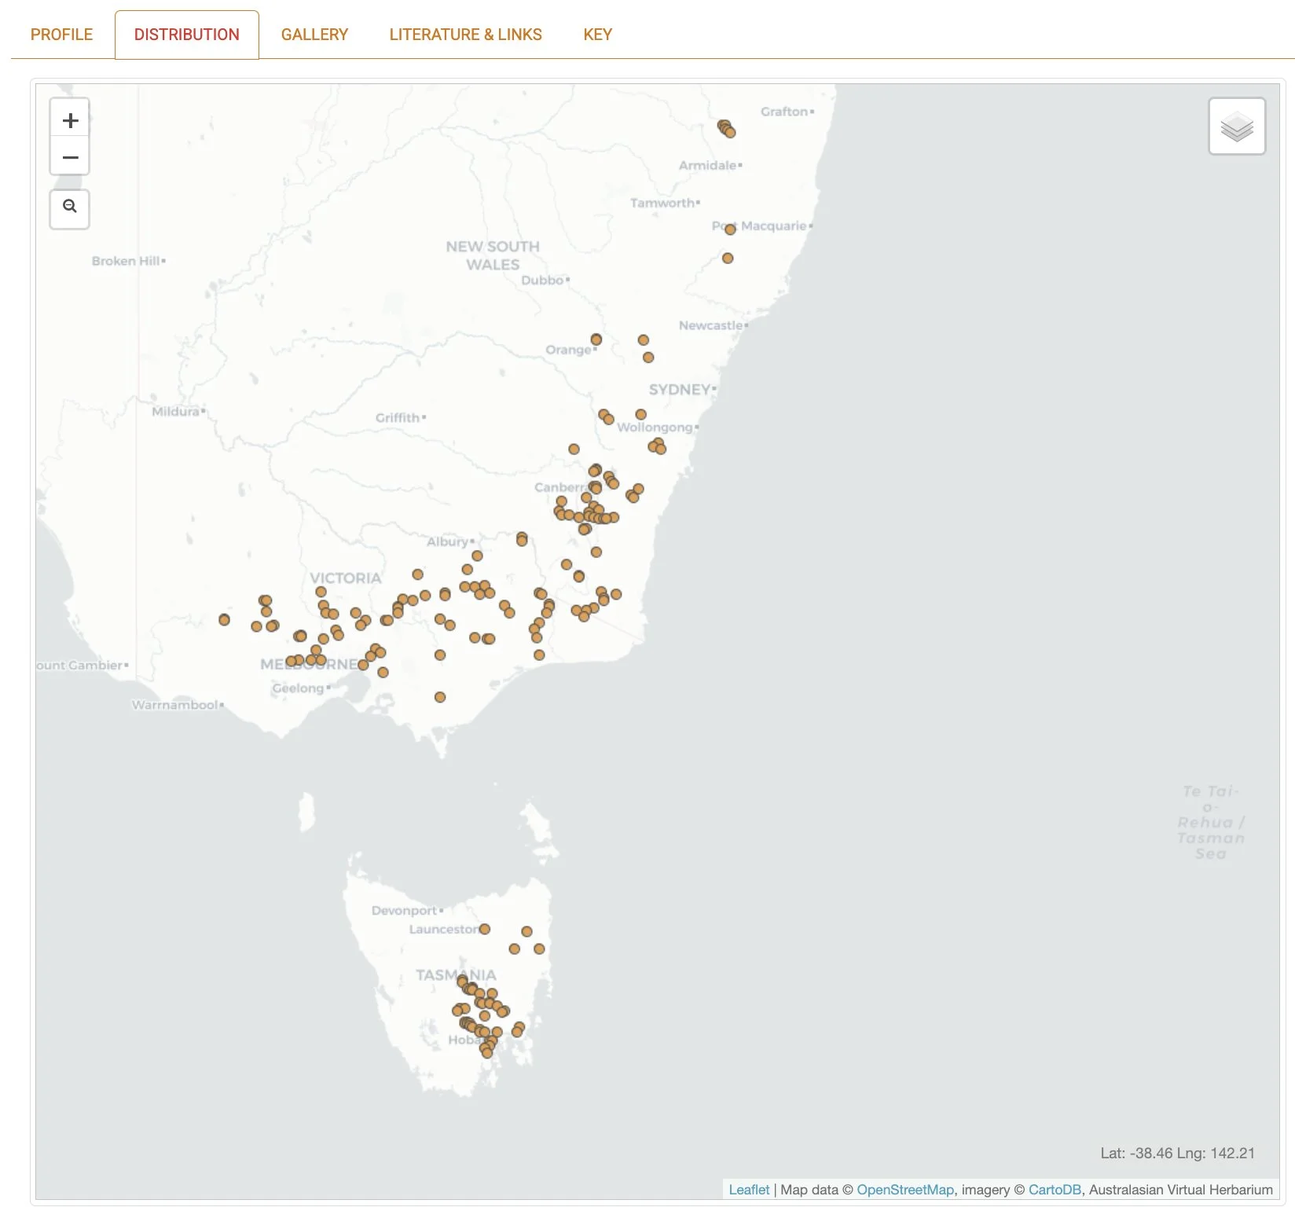Viewport: 1295px width, 1207px height.
Task: Click the Orange town label
Action: tap(568, 350)
